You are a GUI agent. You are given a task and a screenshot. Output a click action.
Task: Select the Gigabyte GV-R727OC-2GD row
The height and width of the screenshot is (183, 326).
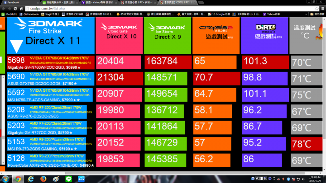[x=47, y=128]
